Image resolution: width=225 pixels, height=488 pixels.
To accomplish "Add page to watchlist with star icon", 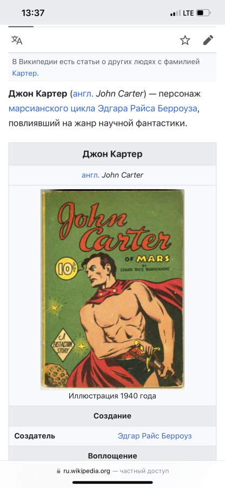I will pos(185,40).
